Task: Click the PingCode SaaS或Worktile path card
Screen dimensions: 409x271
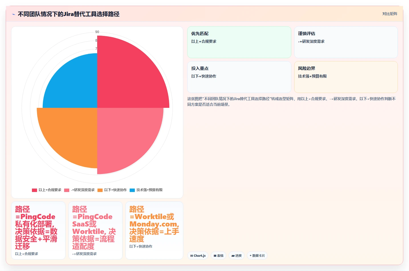Action: pos(95,230)
